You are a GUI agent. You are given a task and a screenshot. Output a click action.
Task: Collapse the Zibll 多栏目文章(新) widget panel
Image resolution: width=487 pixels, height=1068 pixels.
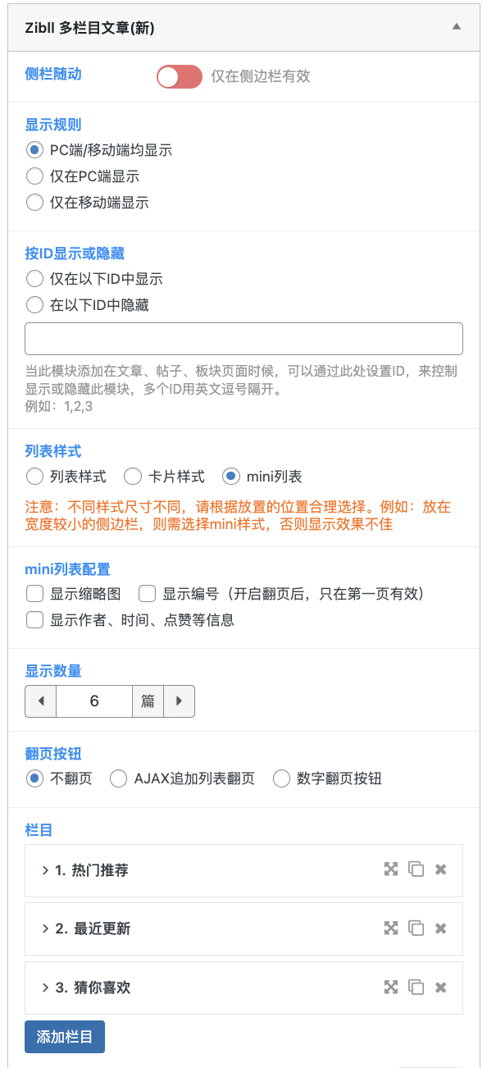455,26
